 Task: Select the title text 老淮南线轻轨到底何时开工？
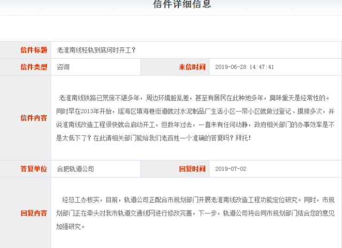tap(96, 50)
